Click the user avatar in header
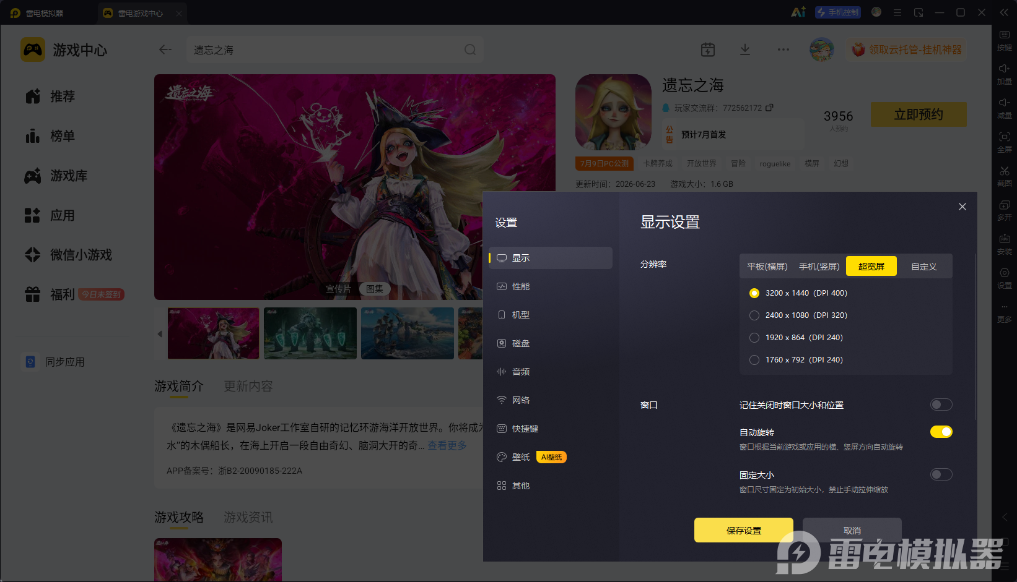This screenshot has width=1017, height=582. coord(822,49)
